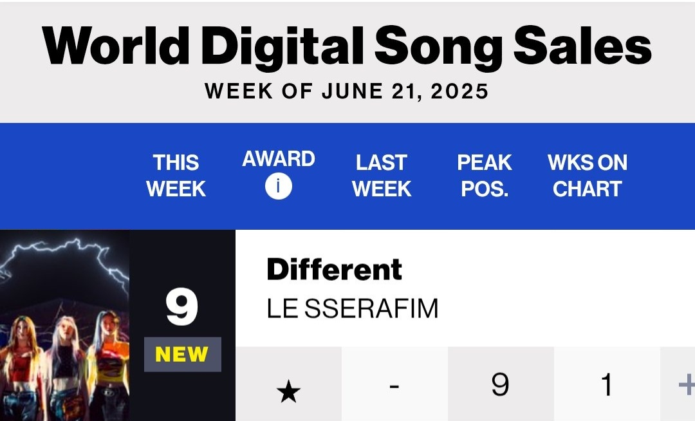
Task: Select the Peak Pos. column header
Action: pyautogui.click(x=485, y=176)
